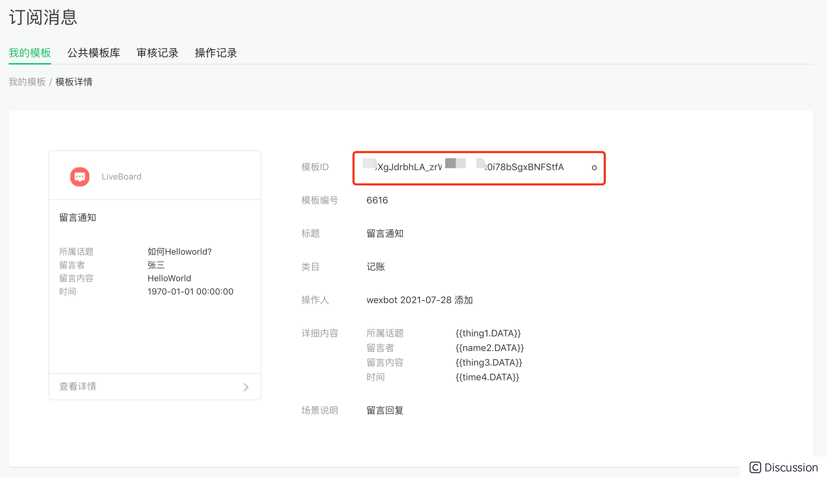Click the 操作人 field label
This screenshot has width=827, height=478.
(x=315, y=300)
